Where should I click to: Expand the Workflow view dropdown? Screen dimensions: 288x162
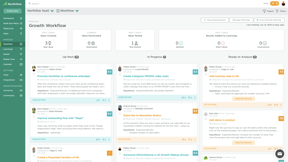(x=77, y=11)
